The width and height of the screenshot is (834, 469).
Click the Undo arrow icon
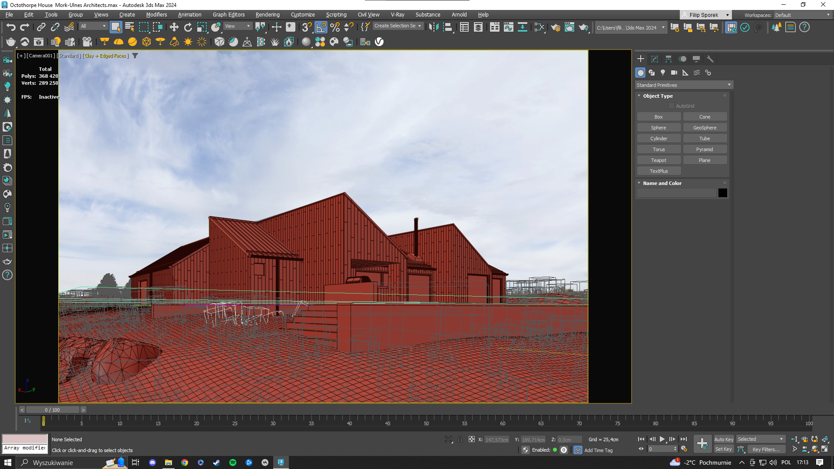point(11,27)
